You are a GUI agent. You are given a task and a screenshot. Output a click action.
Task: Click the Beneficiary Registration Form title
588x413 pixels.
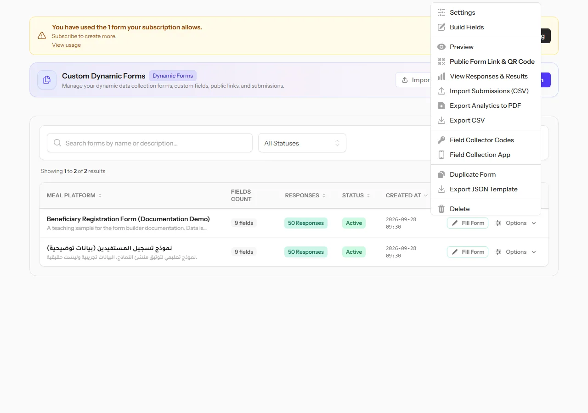tap(128, 219)
